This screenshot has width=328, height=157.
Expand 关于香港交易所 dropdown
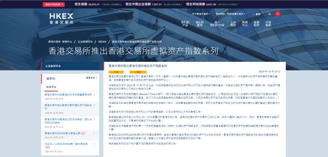tap(201, 14)
